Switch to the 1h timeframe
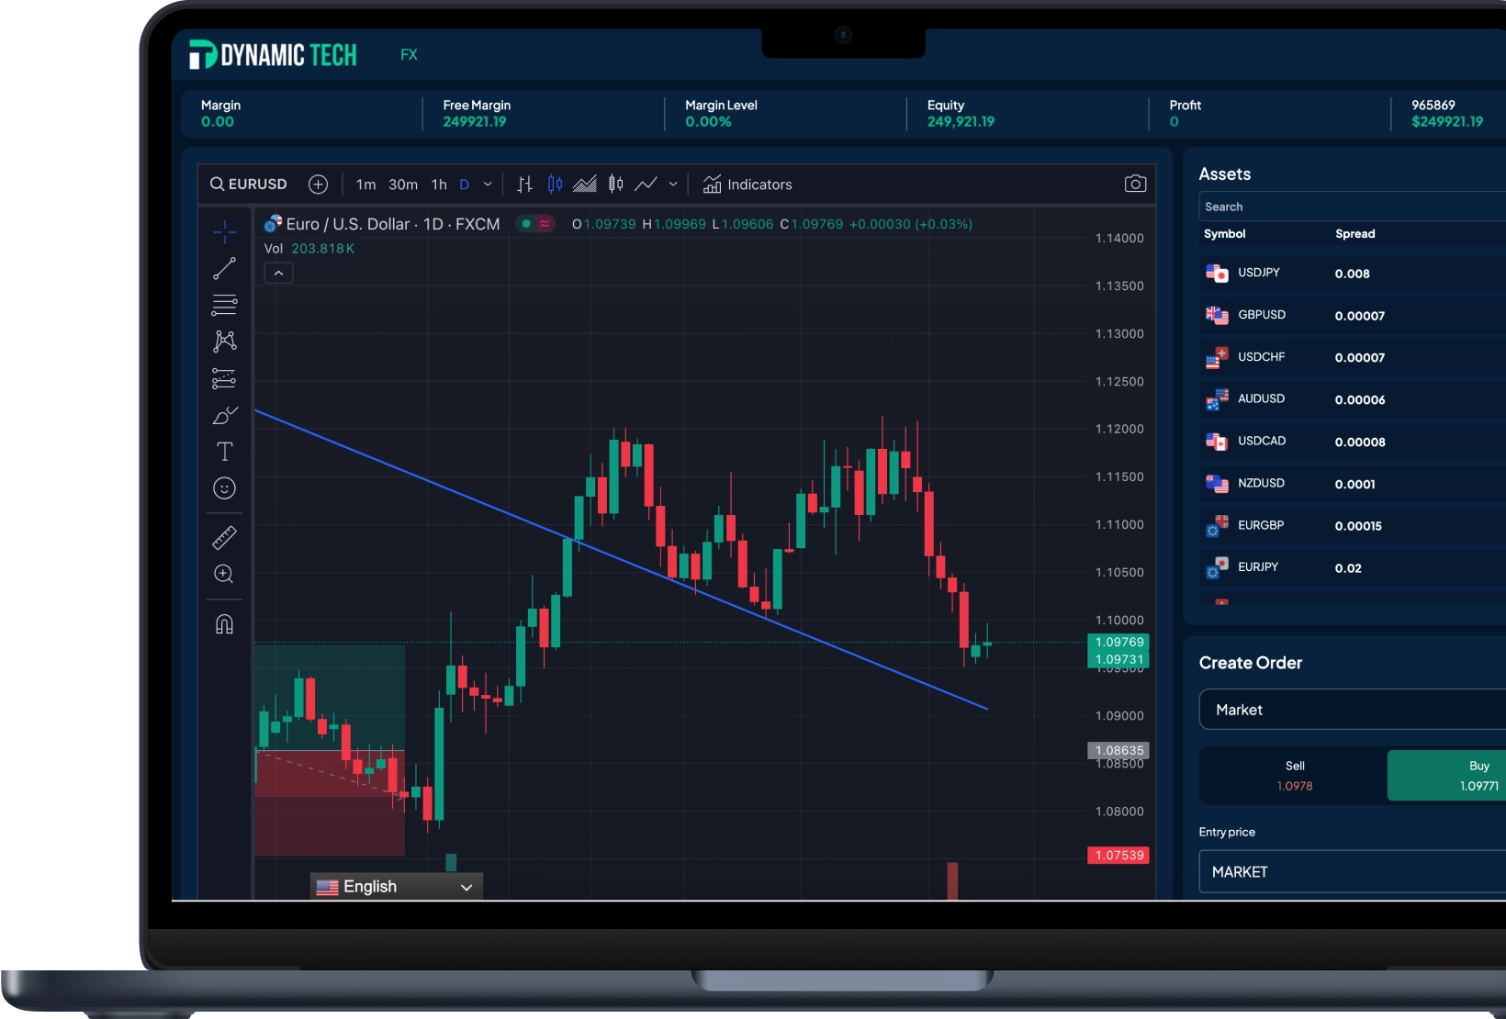 click(439, 185)
